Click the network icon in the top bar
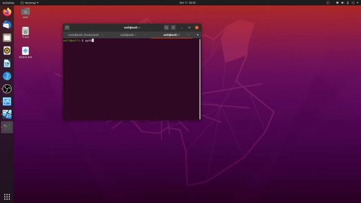This screenshot has width=361, height=203. coord(337,3)
